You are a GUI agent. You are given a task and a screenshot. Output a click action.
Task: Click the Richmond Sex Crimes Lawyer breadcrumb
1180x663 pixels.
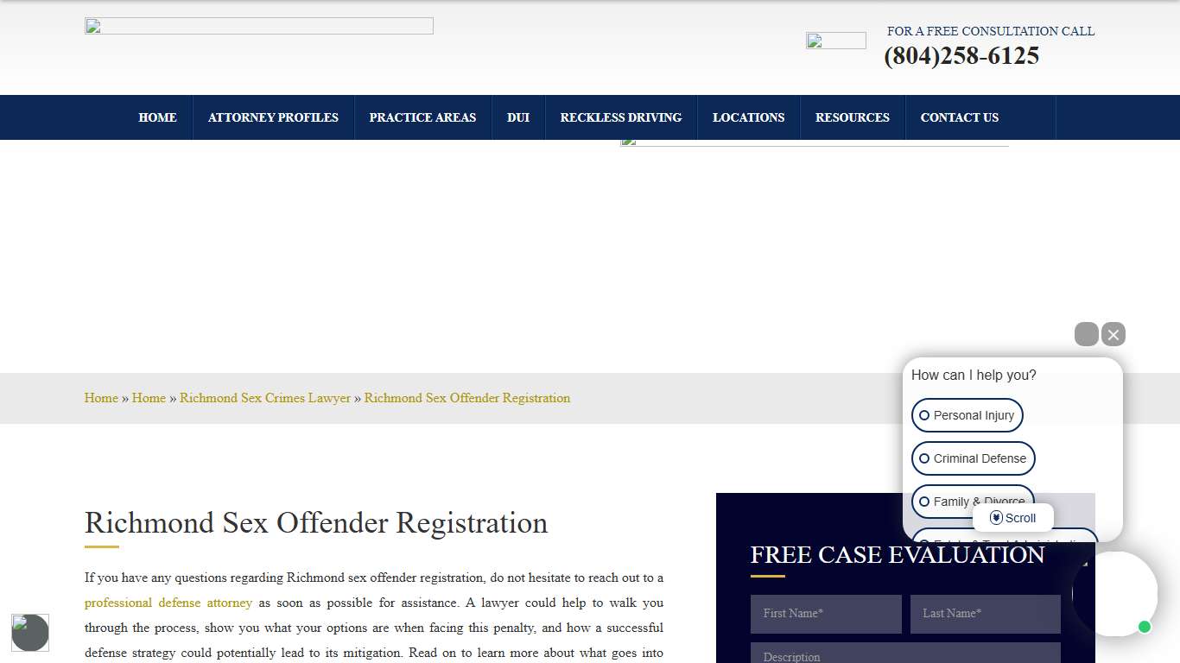coord(265,398)
